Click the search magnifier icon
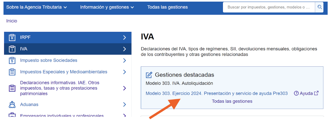 320,7
